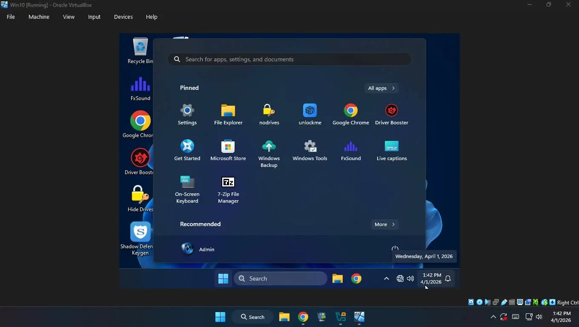The width and height of the screenshot is (579, 327).
Task: Open the Admin user account menu
Action: (198, 249)
